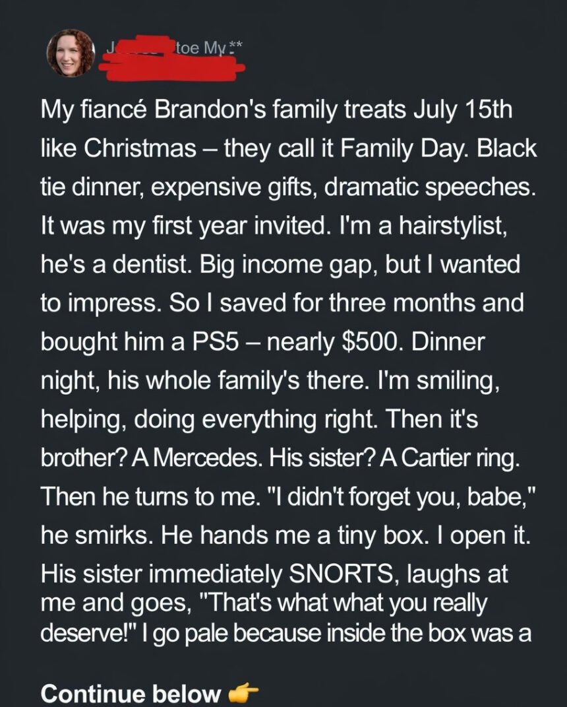Click the pointing hand emoji
This screenshot has width=567, height=707.
click(x=243, y=694)
